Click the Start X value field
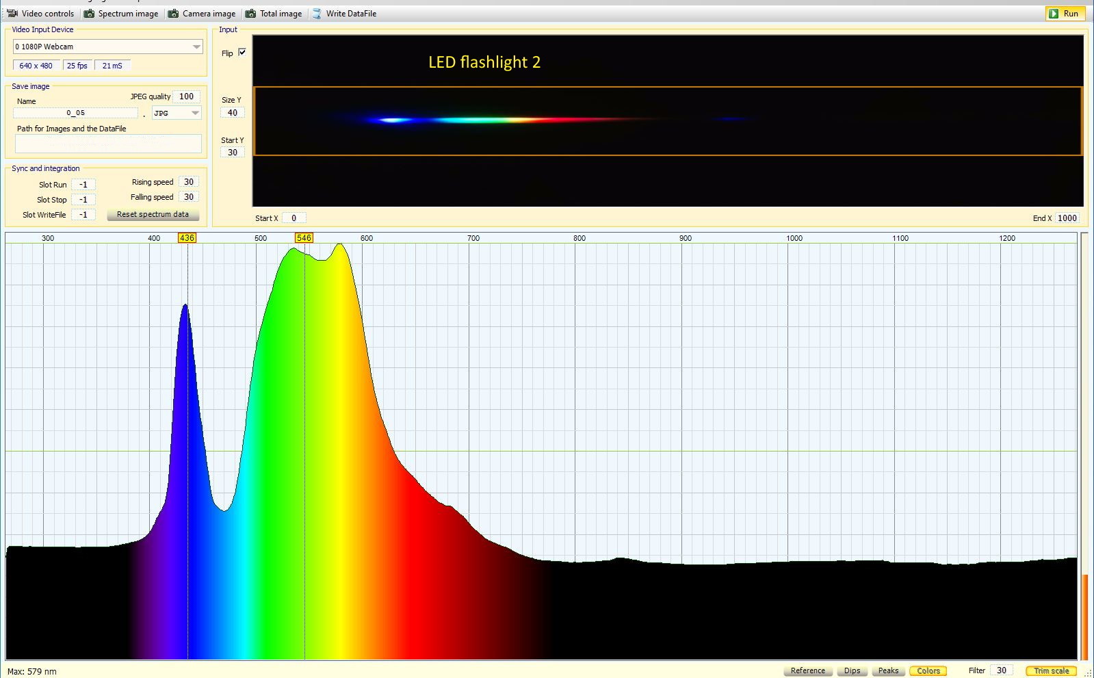The image size is (1094, 678). click(x=294, y=218)
